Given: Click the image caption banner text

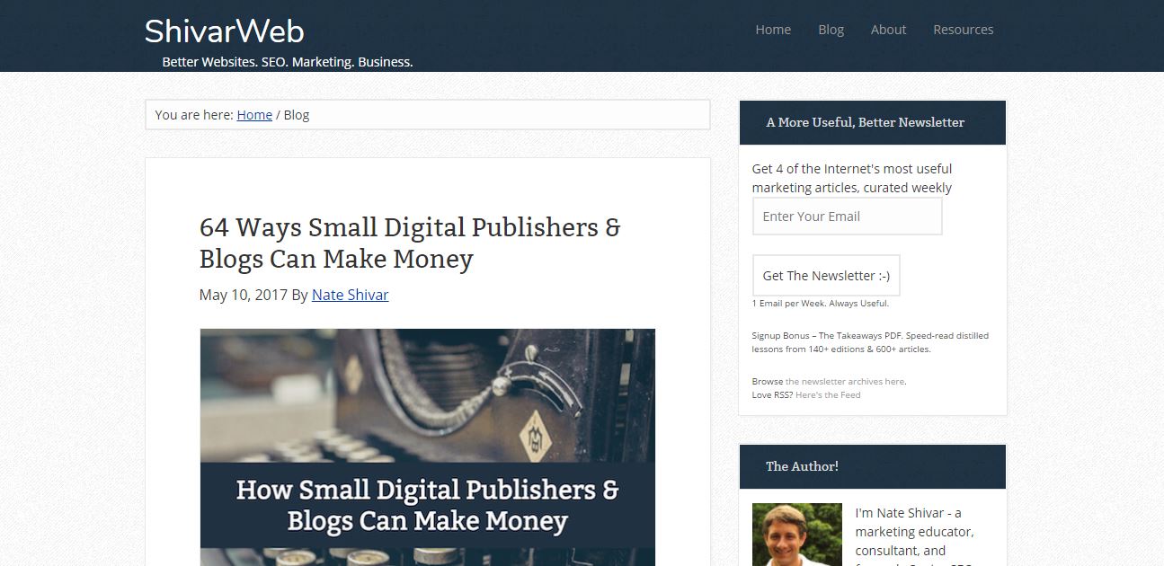Looking at the screenshot, I should [x=428, y=505].
